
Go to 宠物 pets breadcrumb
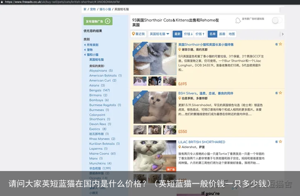pyautogui.click(x=93, y=9)
